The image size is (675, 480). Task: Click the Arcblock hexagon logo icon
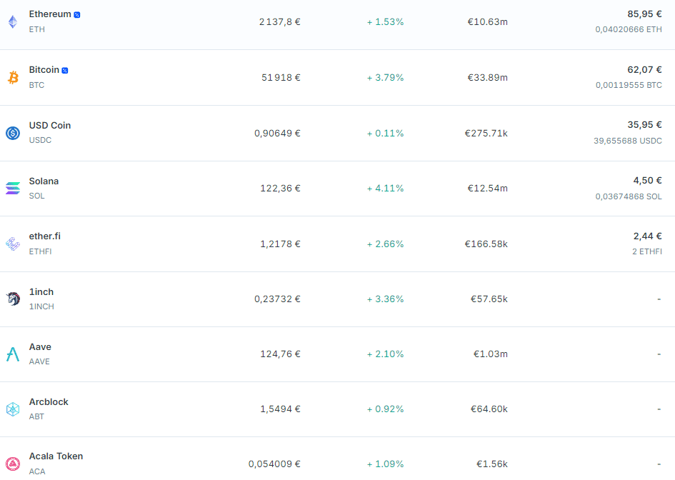coord(13,409)
